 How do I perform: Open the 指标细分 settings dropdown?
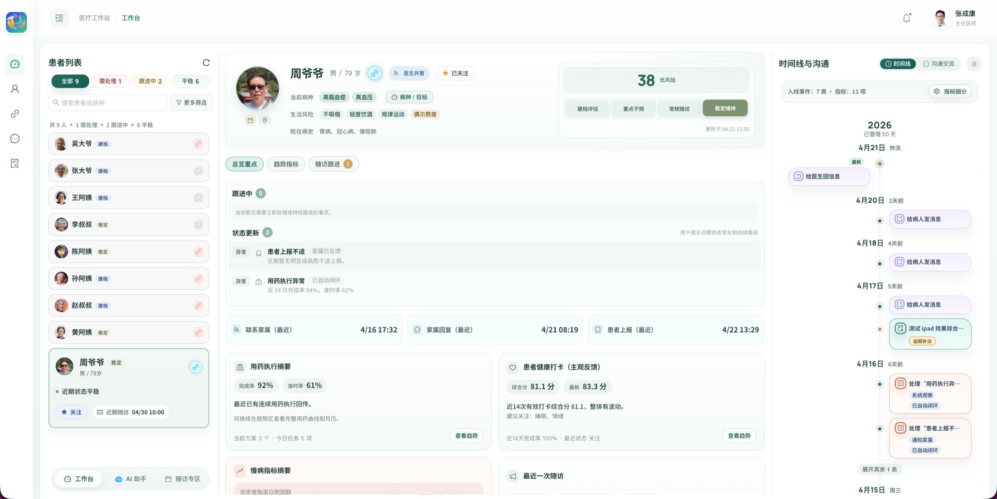pyautogui.click(x=950, y=91)
